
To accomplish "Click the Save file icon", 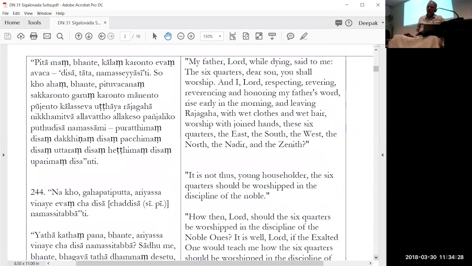I will point(8,36).
